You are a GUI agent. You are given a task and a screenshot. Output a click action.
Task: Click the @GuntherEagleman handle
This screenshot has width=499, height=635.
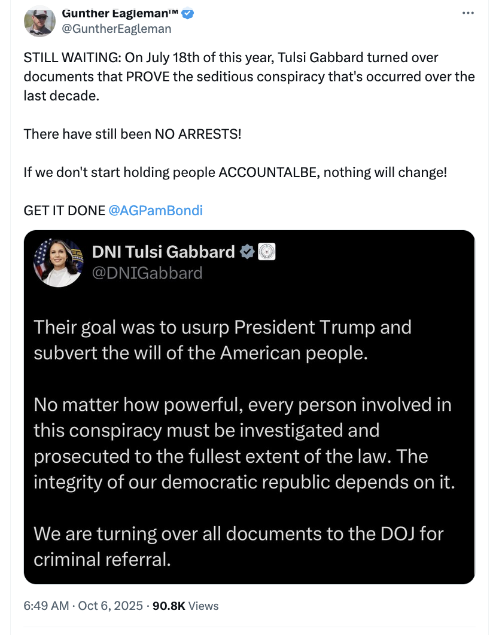click(x=117, y=28)
